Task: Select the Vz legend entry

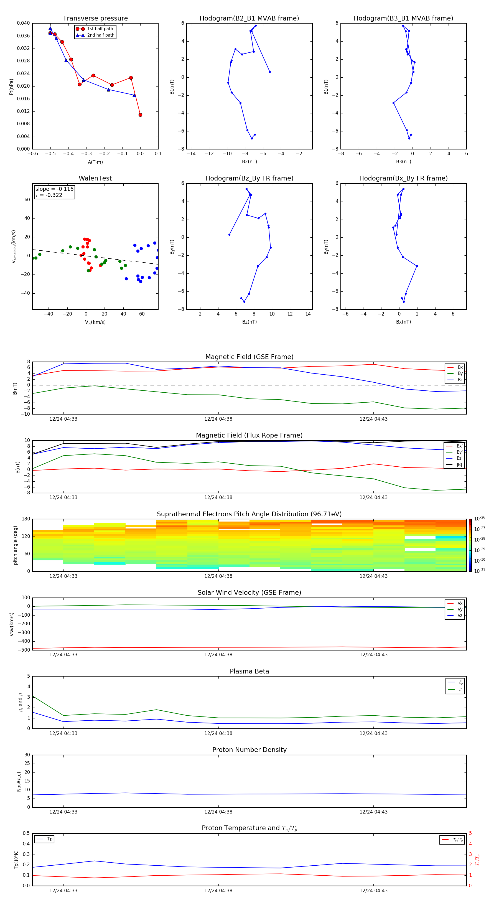Action: click(455, 615)
